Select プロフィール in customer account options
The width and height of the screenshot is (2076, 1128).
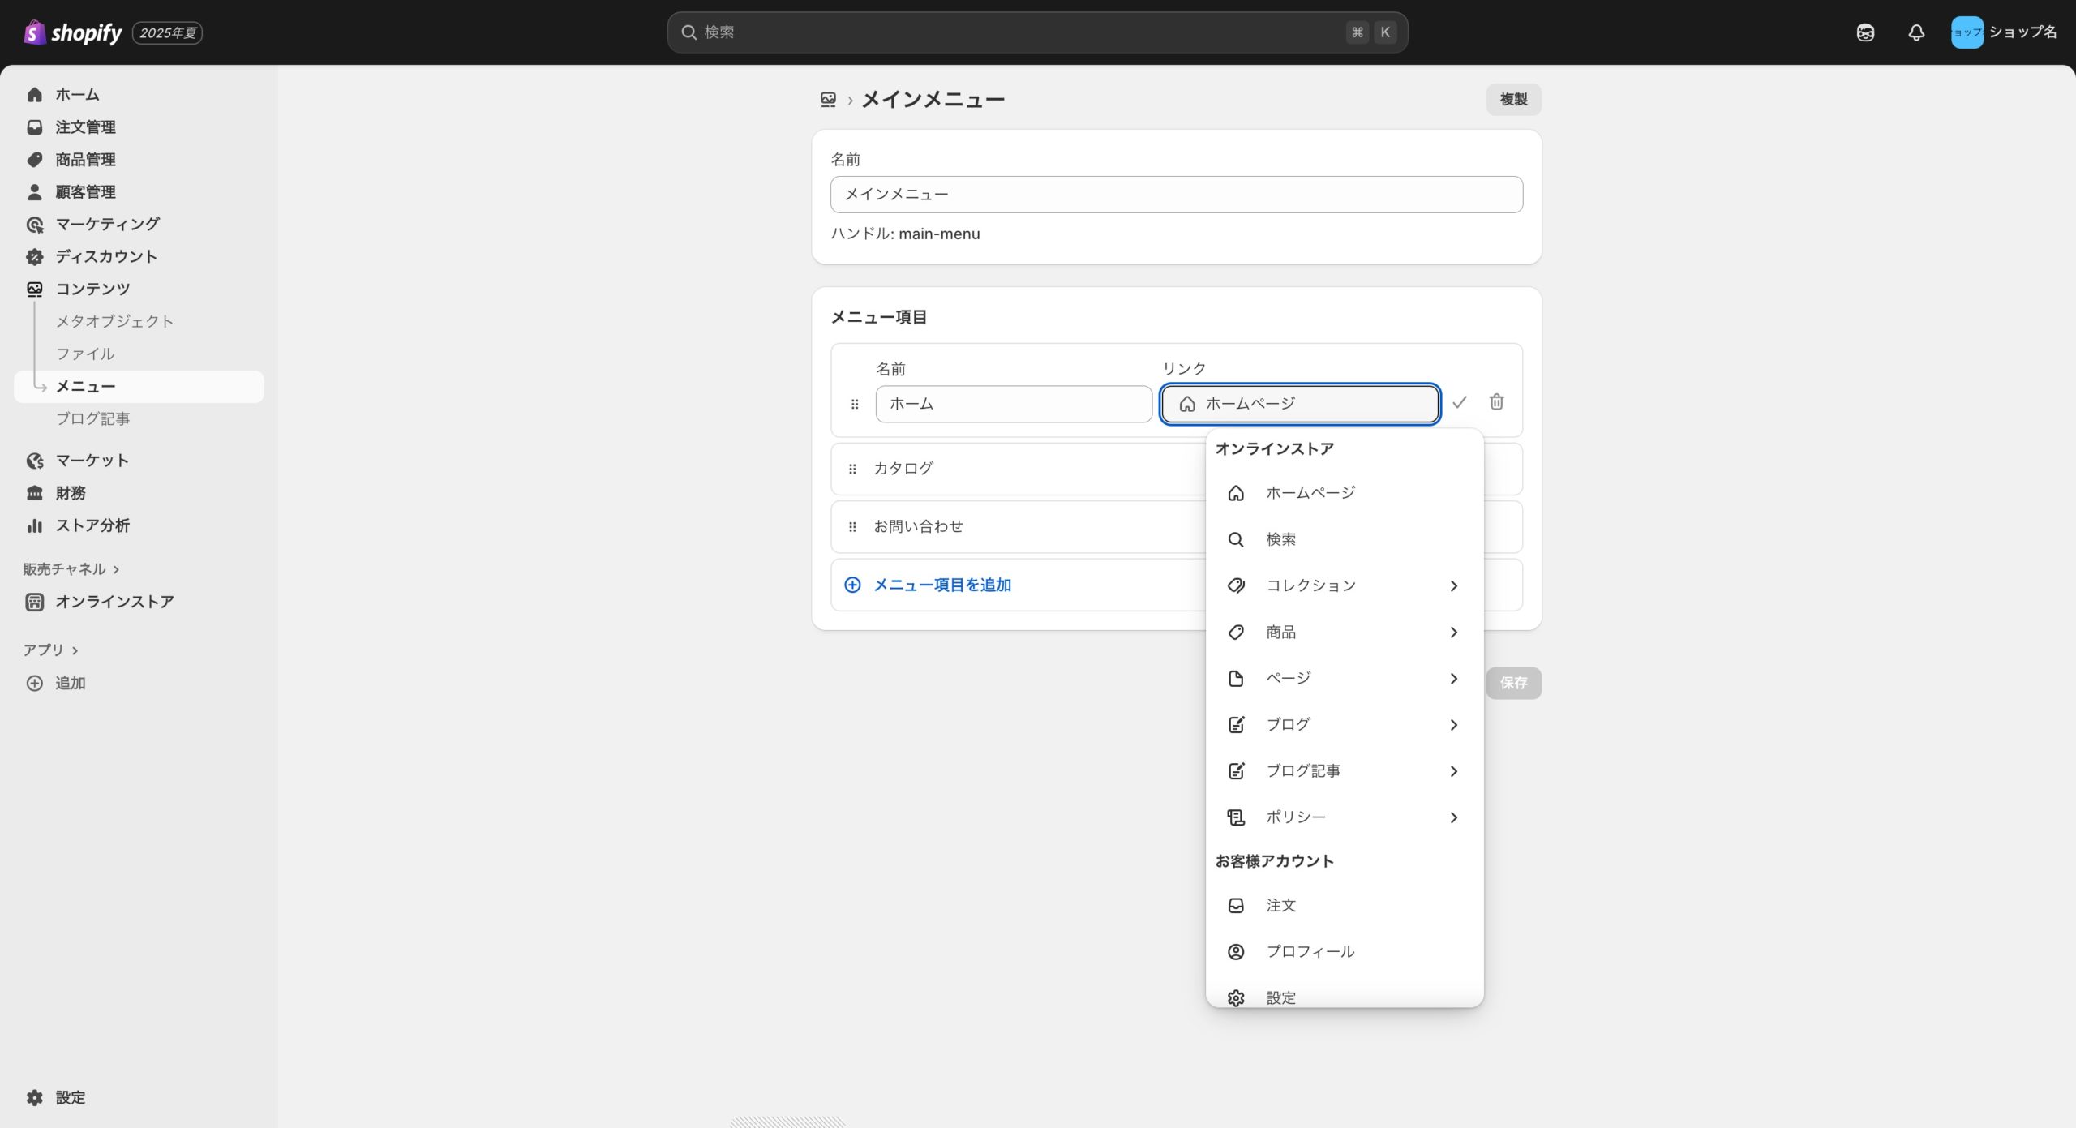1310,951
